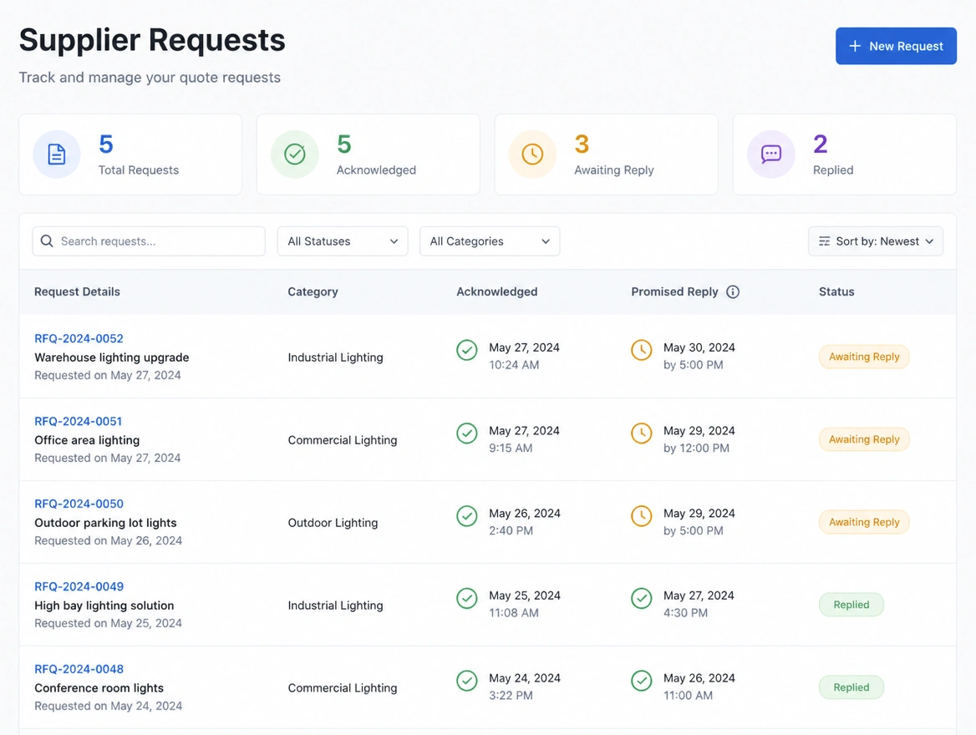Click Awaiting Reply badge for Outdoor parking lot lights
This screenshot has width=976, height=735.
tap(864, 522)
